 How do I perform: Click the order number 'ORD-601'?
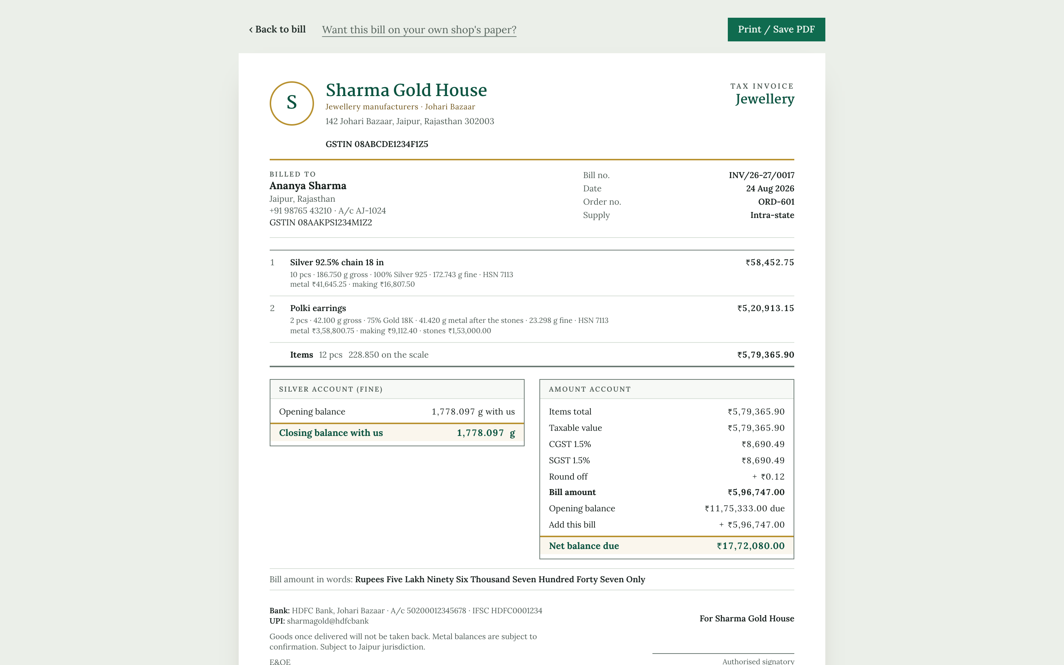[776, 202]
